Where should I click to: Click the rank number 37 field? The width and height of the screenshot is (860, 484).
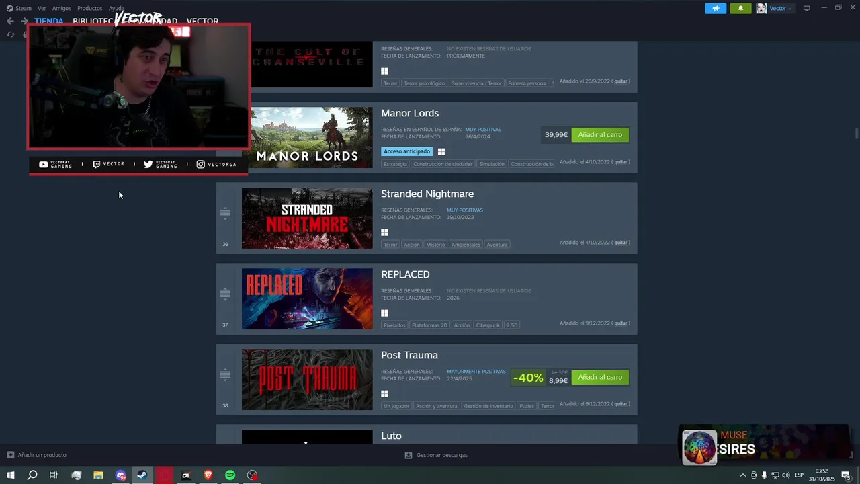225,325
